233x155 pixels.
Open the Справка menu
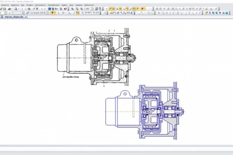79,5
